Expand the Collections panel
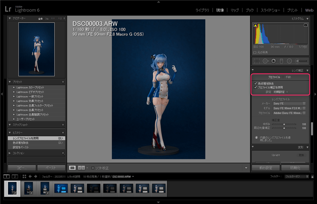This screenshot has height=204, width=317. pyautogui.click(x=10, y=153)
